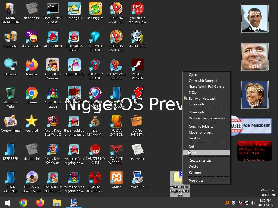Select the DINOSAURS RAWR shortcut
This screenshot has height=208, width=278.
click(74, 41)
